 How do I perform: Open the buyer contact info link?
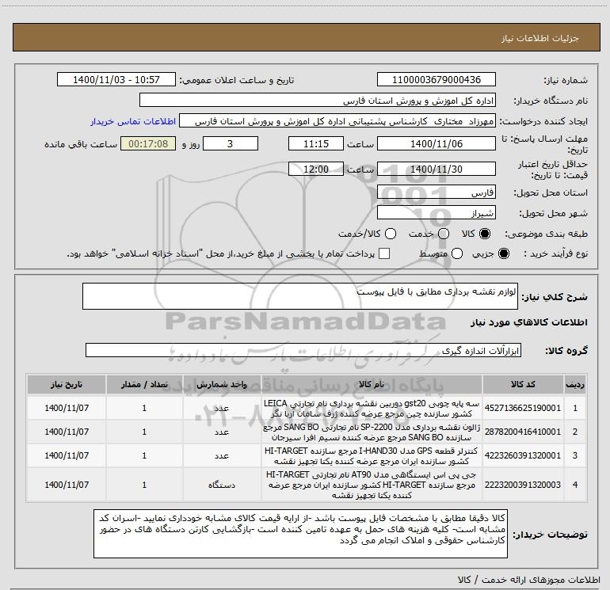point(133,121)
